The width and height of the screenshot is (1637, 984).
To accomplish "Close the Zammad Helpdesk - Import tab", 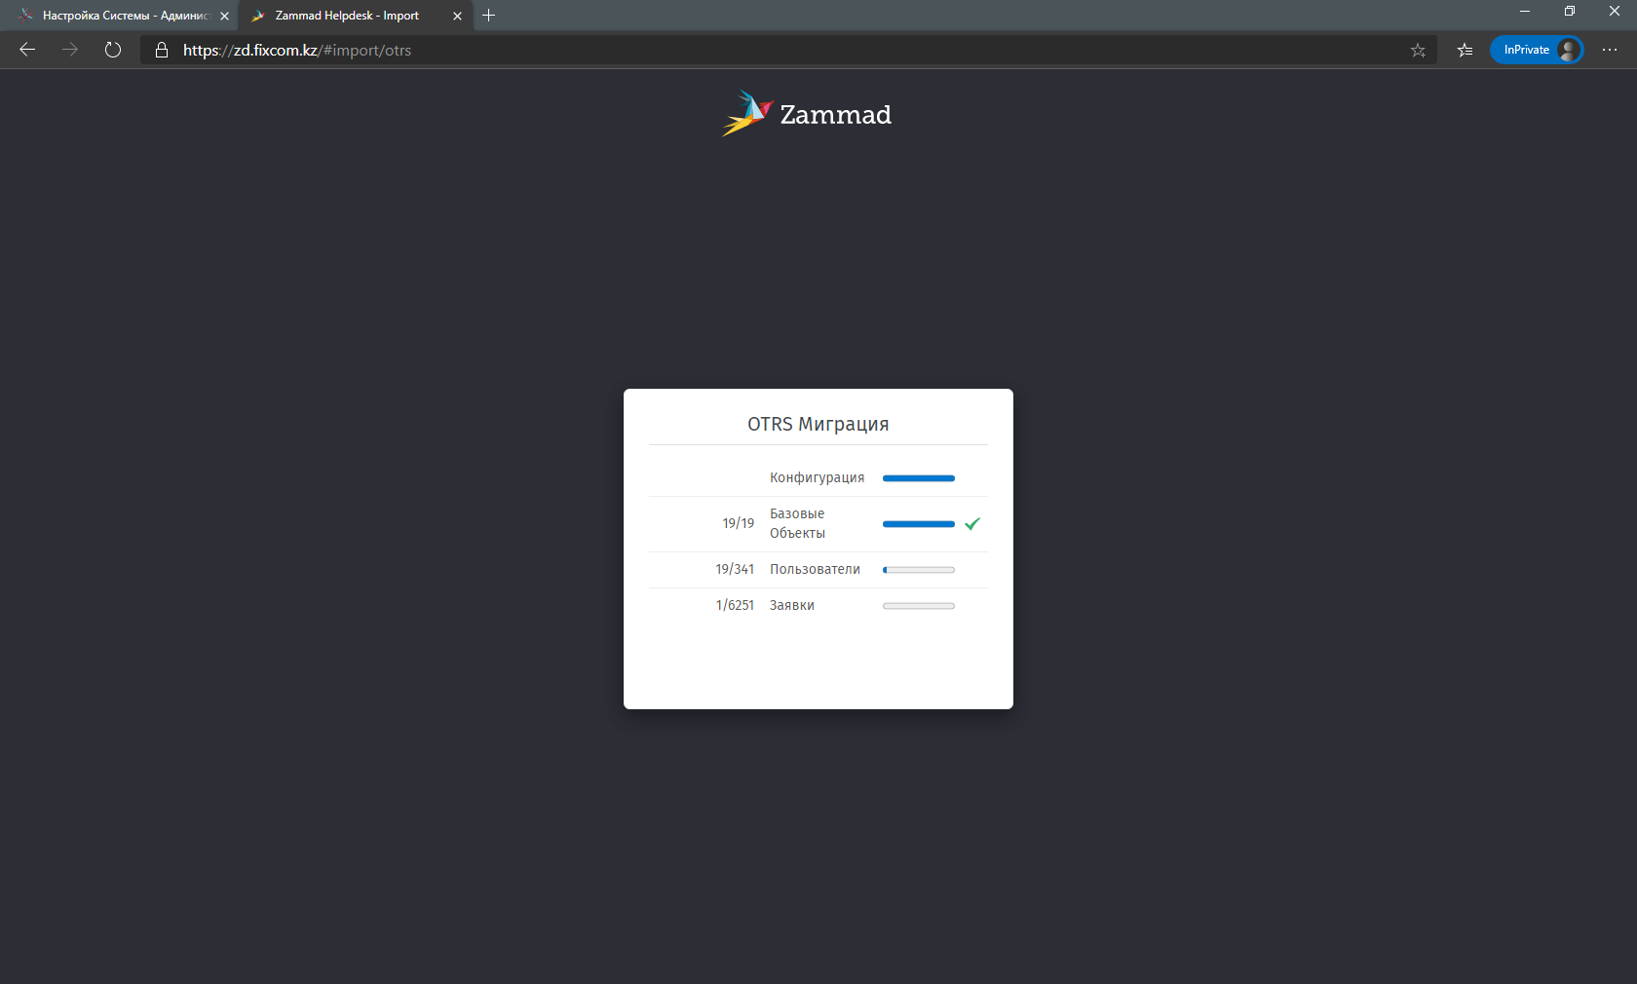I will tap(457, 16).
